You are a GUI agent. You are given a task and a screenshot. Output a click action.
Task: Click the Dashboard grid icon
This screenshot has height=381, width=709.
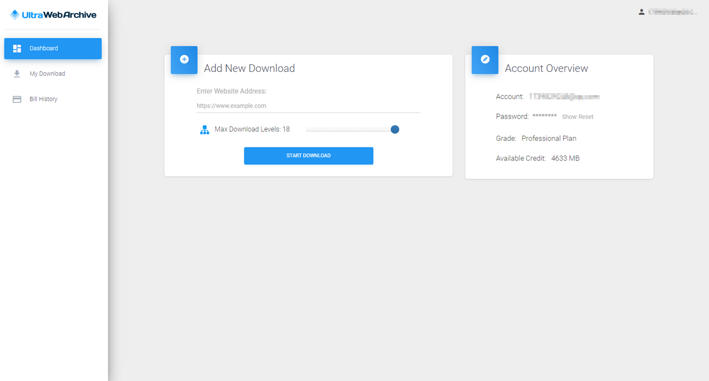pos(17,48)
